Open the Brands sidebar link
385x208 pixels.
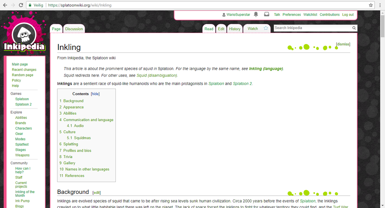click(21, 123)
